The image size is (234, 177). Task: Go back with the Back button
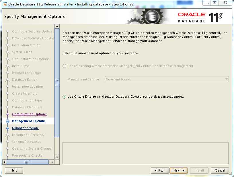pos(160,170)
